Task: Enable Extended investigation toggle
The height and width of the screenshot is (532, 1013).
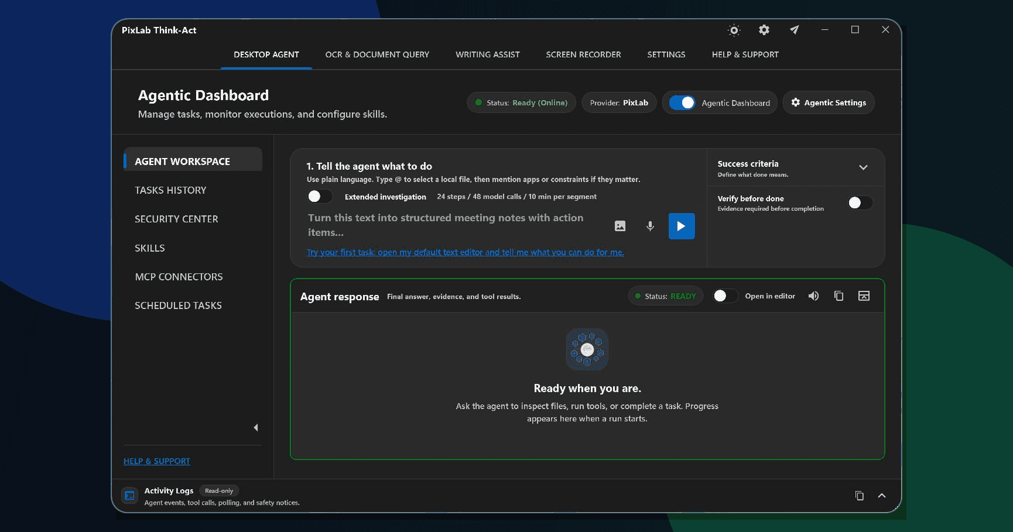Action: [x=320, y=197]
